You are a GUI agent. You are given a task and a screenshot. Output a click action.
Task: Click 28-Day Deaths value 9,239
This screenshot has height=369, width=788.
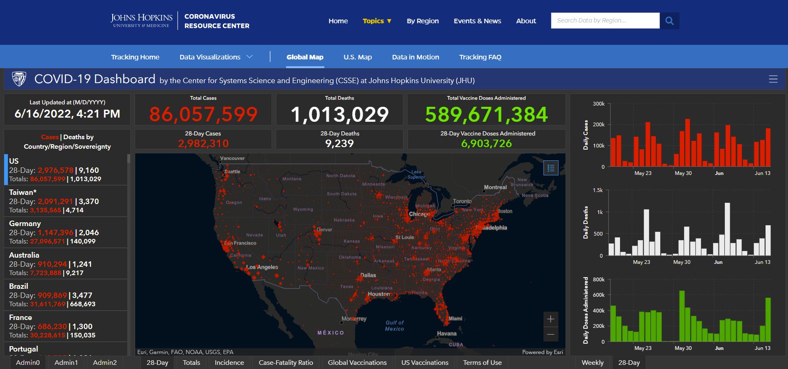click(x=339, y=143)
